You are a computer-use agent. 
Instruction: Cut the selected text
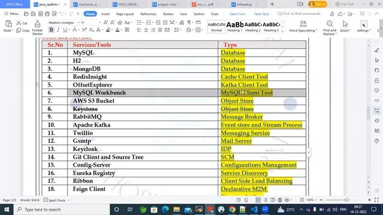pyautogui.click(x=22, y=23)
